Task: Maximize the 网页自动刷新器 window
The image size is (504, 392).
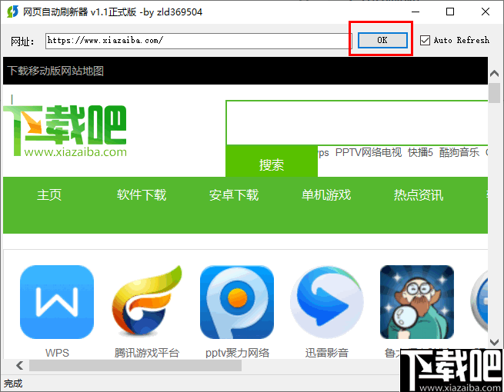Action: tap(450, 12)
